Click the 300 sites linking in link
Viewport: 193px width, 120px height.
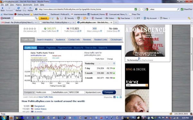point(94,28)
